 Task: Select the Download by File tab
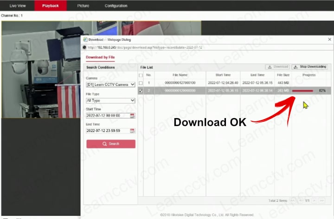click(100, 57)
